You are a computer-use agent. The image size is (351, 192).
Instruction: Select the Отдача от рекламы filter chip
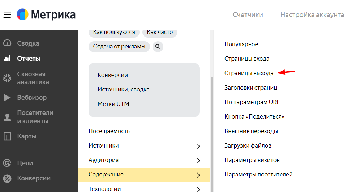119,47
